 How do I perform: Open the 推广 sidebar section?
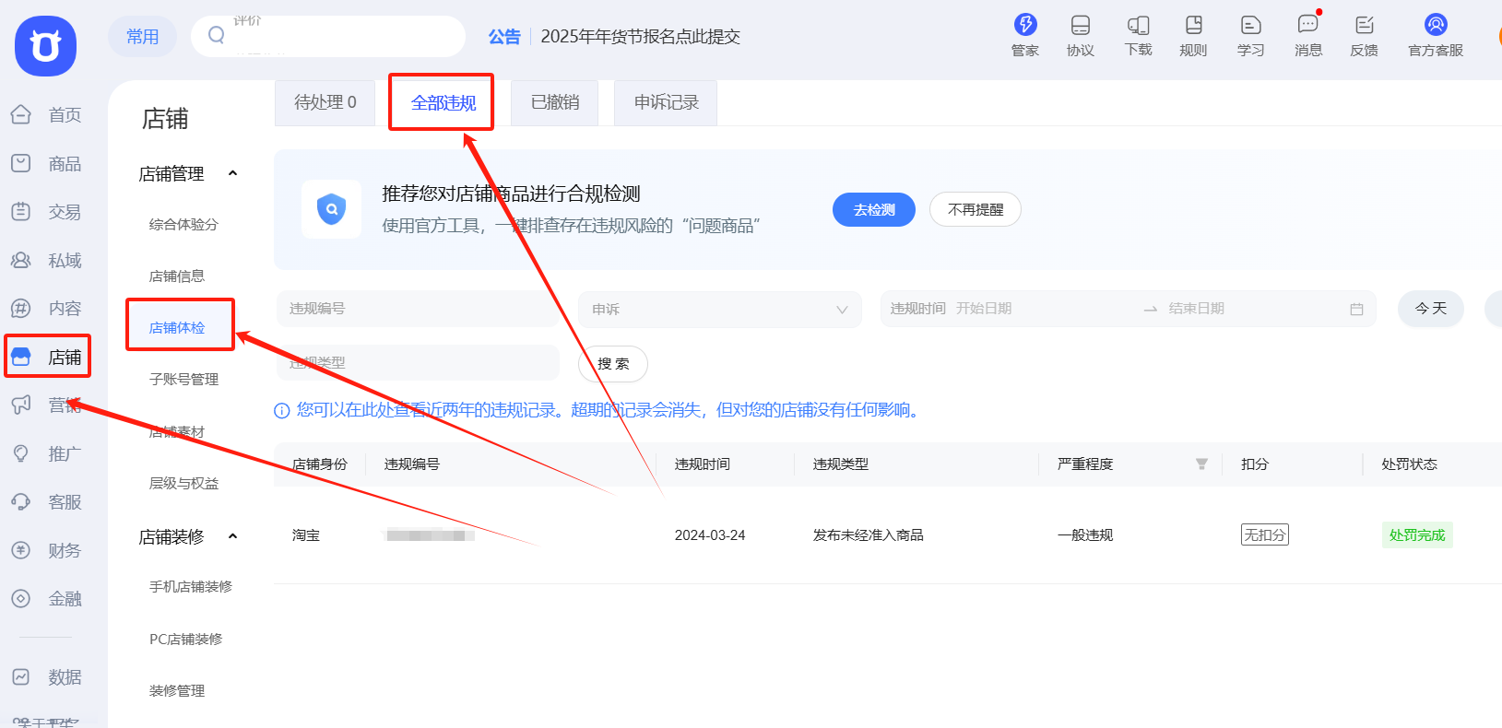[x=46, y=453]
